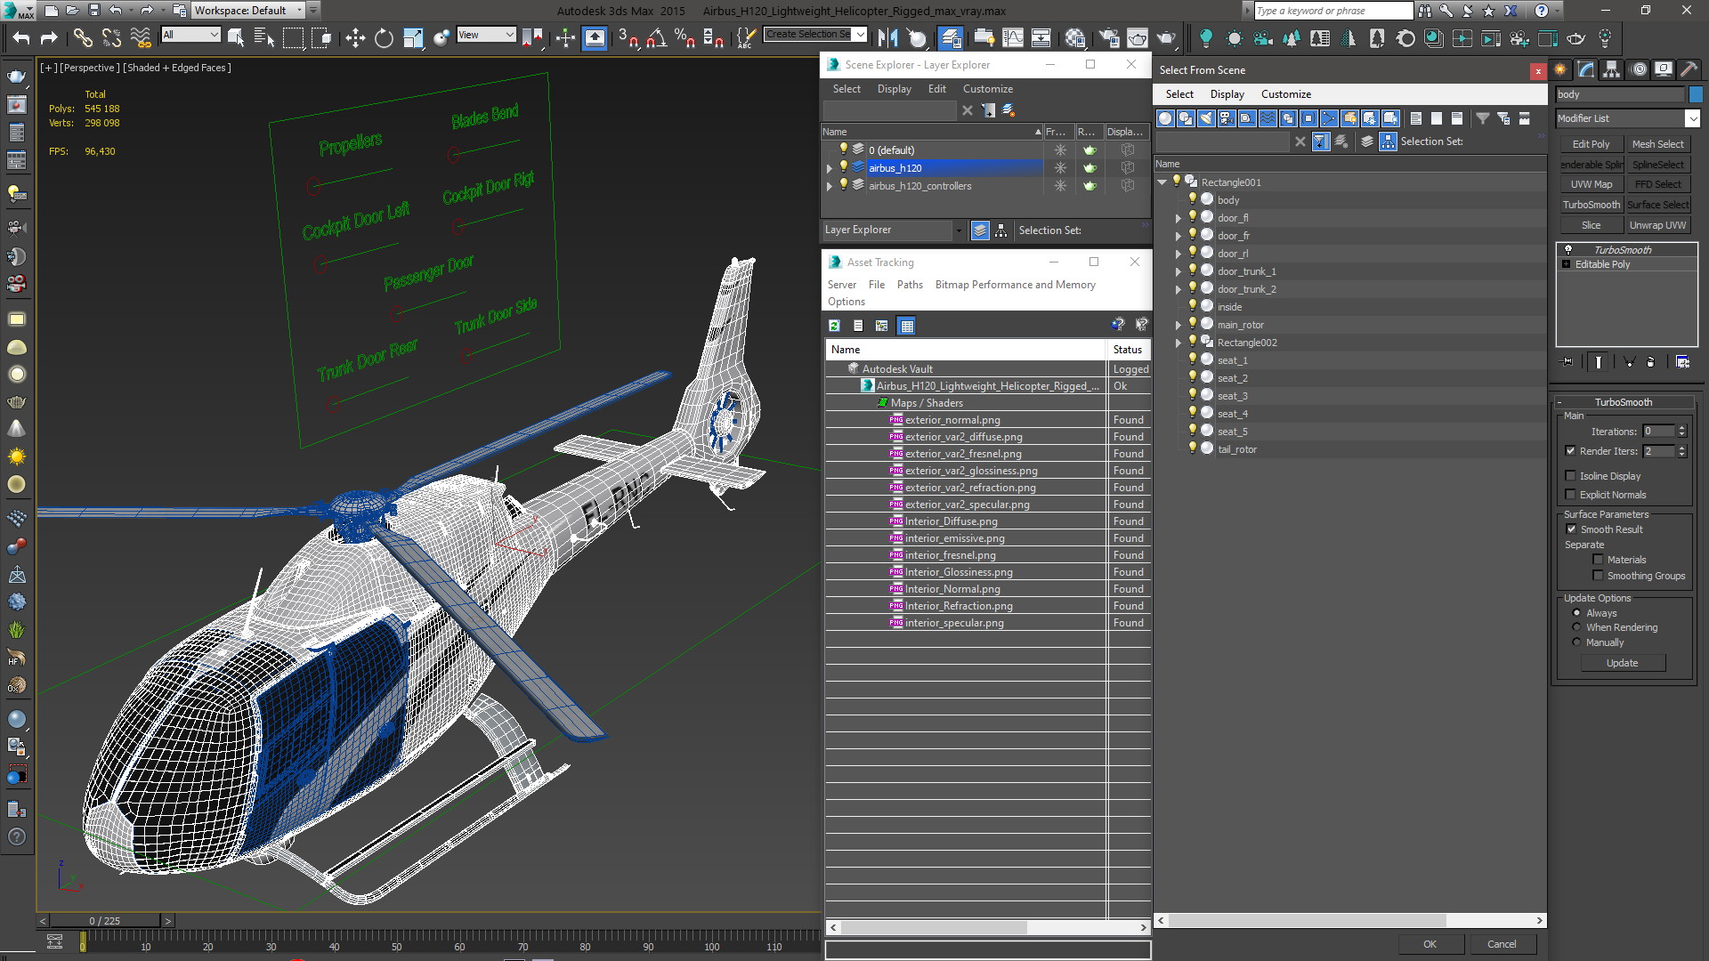Toggle the Isoline Display checkbox

tap(1571, 476)
